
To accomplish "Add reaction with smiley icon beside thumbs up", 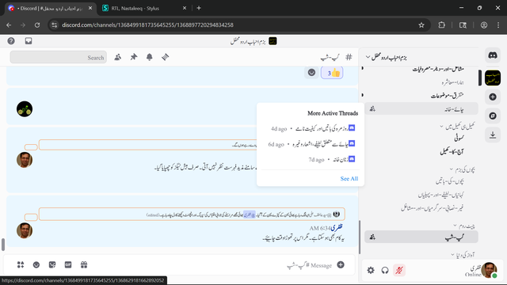I will pyautogui.click(x=311, y=73).
